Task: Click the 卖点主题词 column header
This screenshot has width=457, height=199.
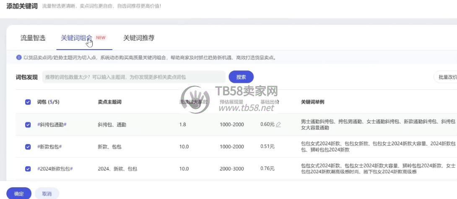Action: (109, 102)
